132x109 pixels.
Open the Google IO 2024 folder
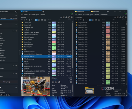pyautogui.click(x=82, y=23)
